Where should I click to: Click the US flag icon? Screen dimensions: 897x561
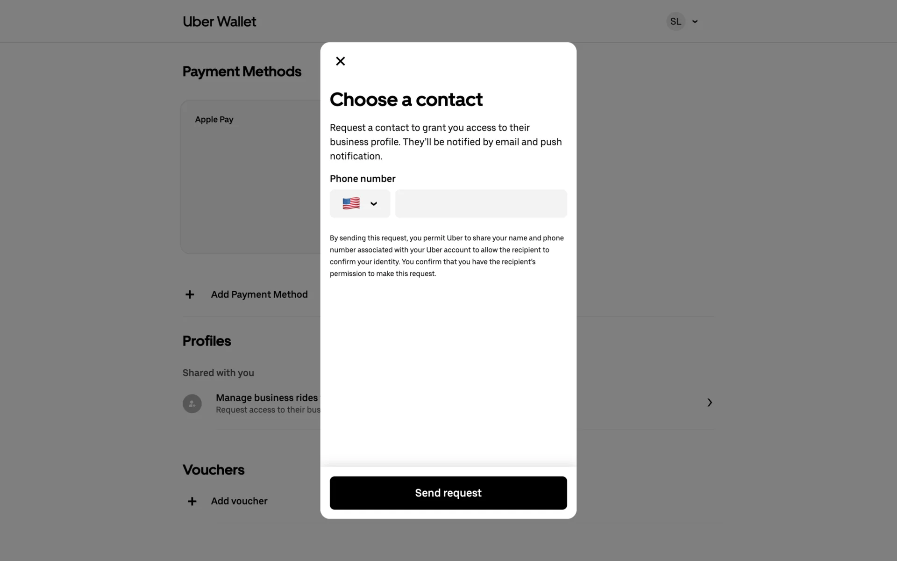351,203
